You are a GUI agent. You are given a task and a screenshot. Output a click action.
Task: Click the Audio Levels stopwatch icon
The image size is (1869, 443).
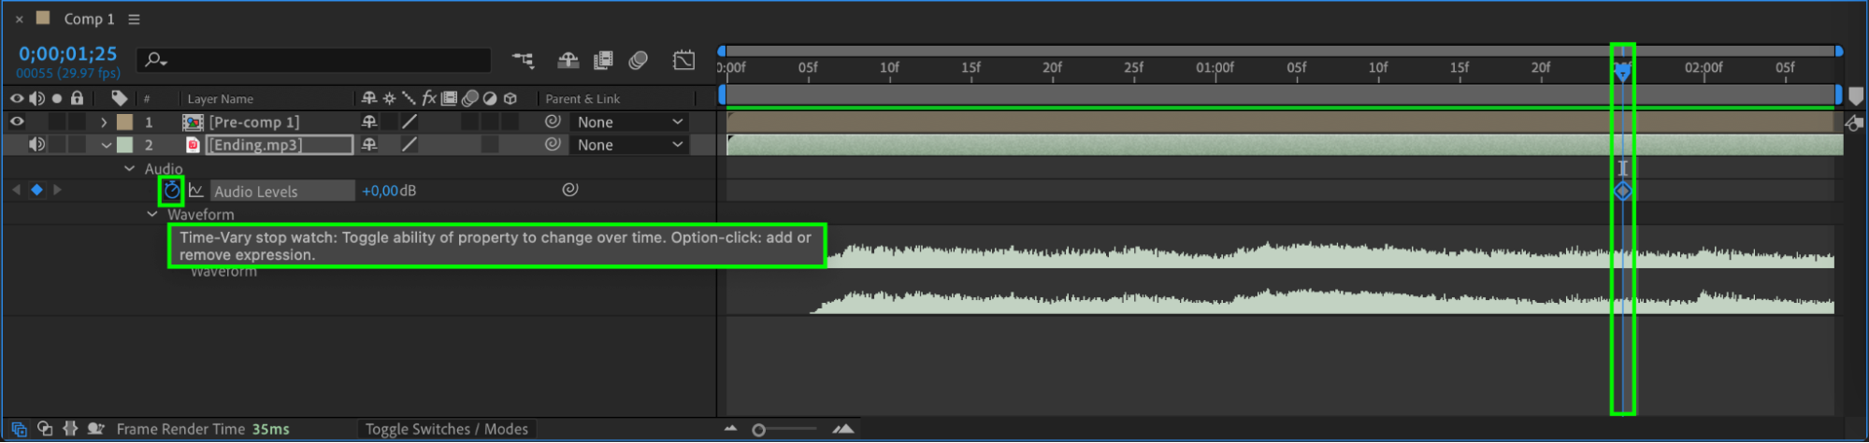coord(171,191)
